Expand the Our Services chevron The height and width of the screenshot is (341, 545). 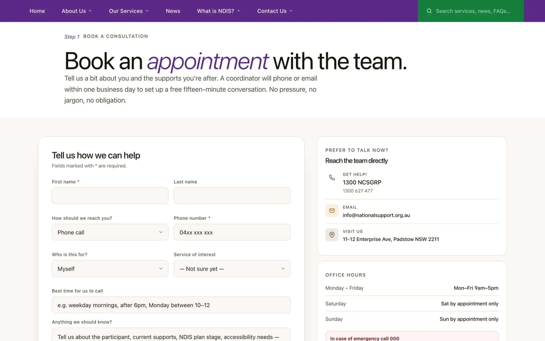[147, 11]
